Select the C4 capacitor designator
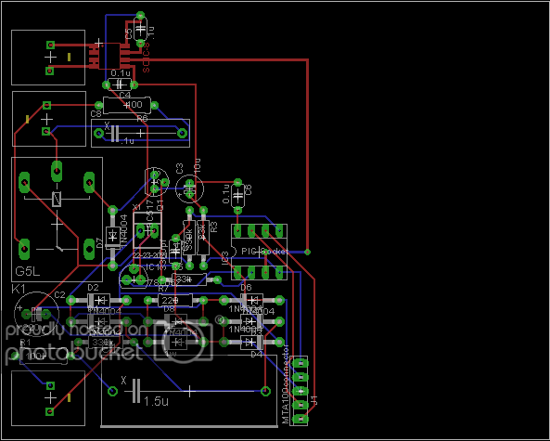Viewport: 550px width, 441px height. 124,95
